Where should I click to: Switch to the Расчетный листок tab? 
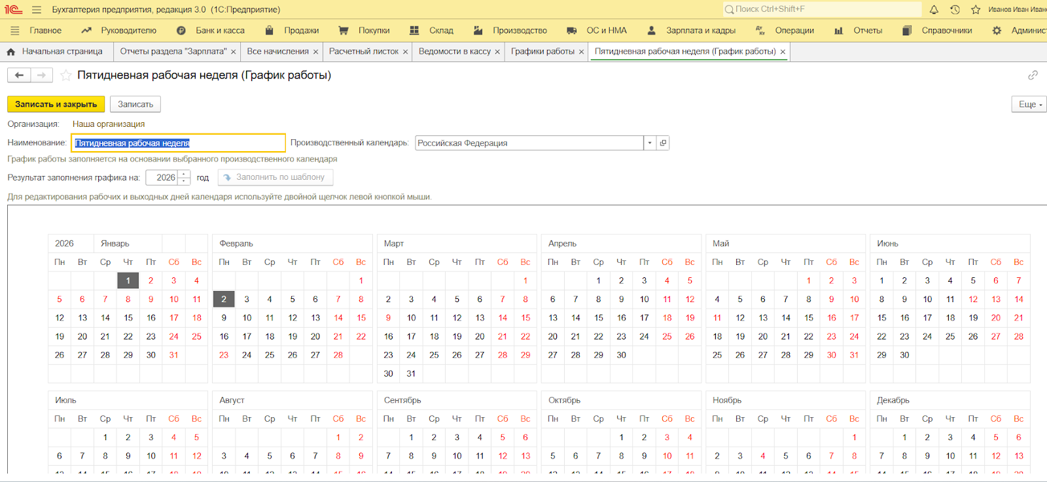point(363,52)
